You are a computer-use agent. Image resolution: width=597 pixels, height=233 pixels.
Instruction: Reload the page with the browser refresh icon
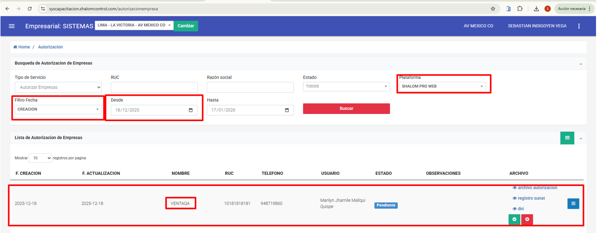[x=30, y=9]
